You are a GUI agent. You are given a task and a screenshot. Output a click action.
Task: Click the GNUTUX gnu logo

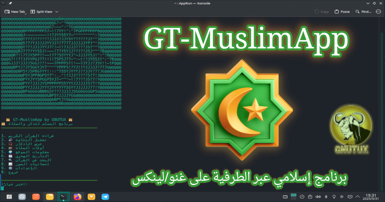click(351, 130)
